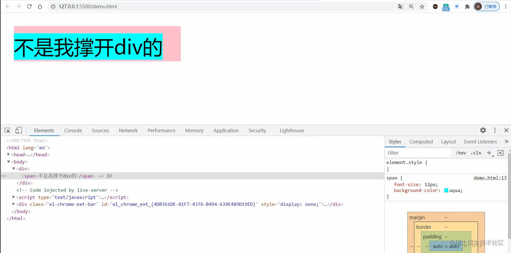Open the Sources tab
Image resolution: width=511 pixels, height=253 pixels.
pyautogui.click(x=100, y=131)
